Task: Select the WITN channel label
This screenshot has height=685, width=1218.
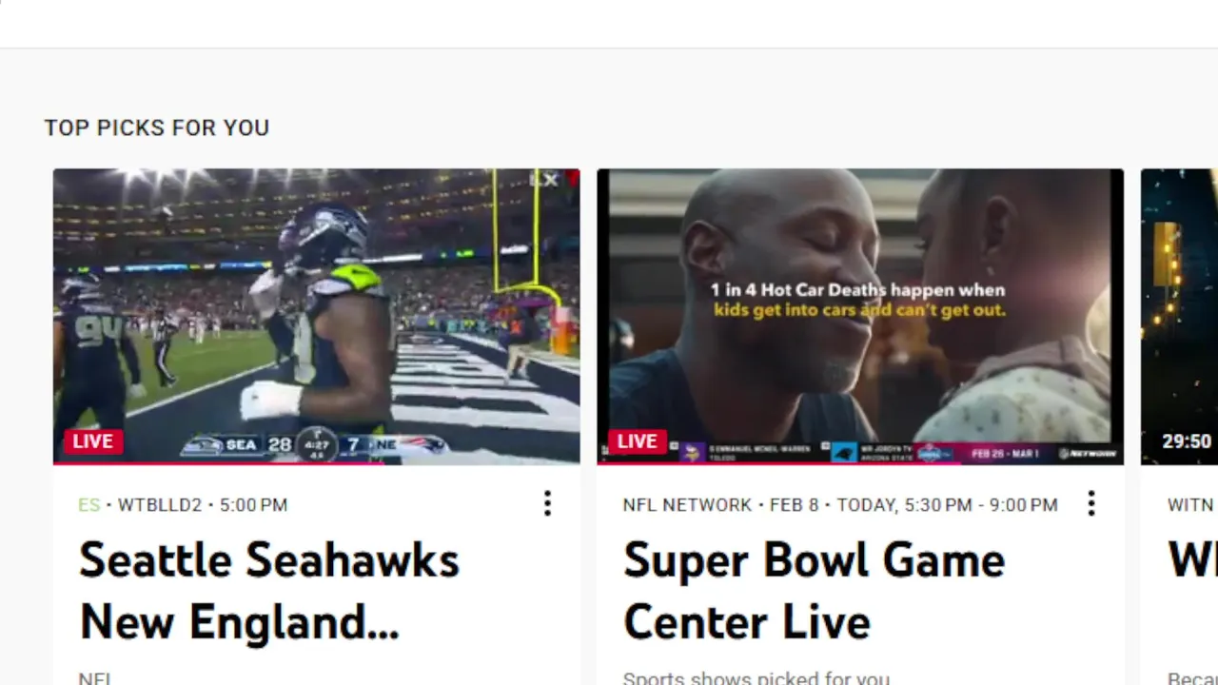Action: [1191, 505]
